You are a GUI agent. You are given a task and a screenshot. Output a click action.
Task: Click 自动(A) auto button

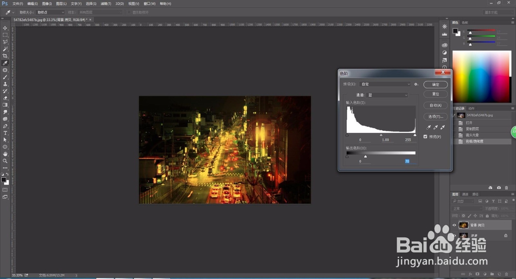coord(436,105)
